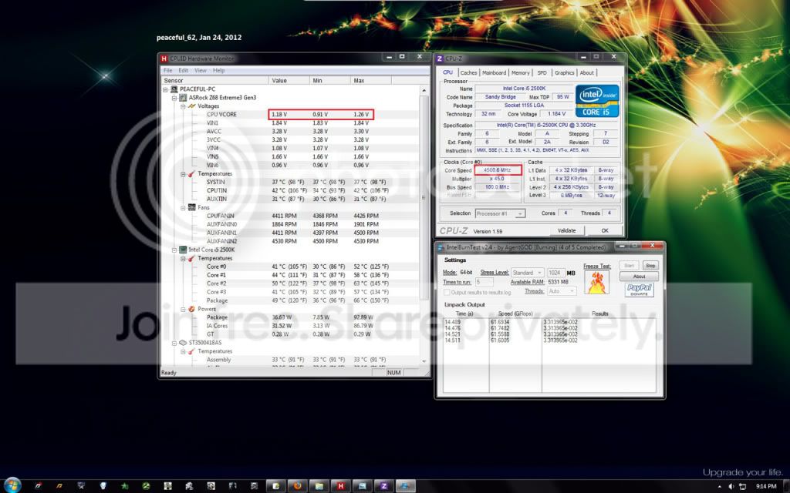Screen dimensions: 790x493
Task: Click the Intel Core i5 logo in CPU-Z
Action: pos(597,101)
